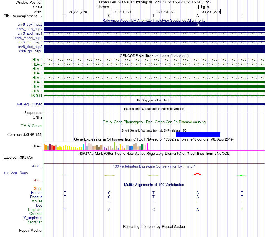Select the Human species label in Multiz

(x=37, y=193)
